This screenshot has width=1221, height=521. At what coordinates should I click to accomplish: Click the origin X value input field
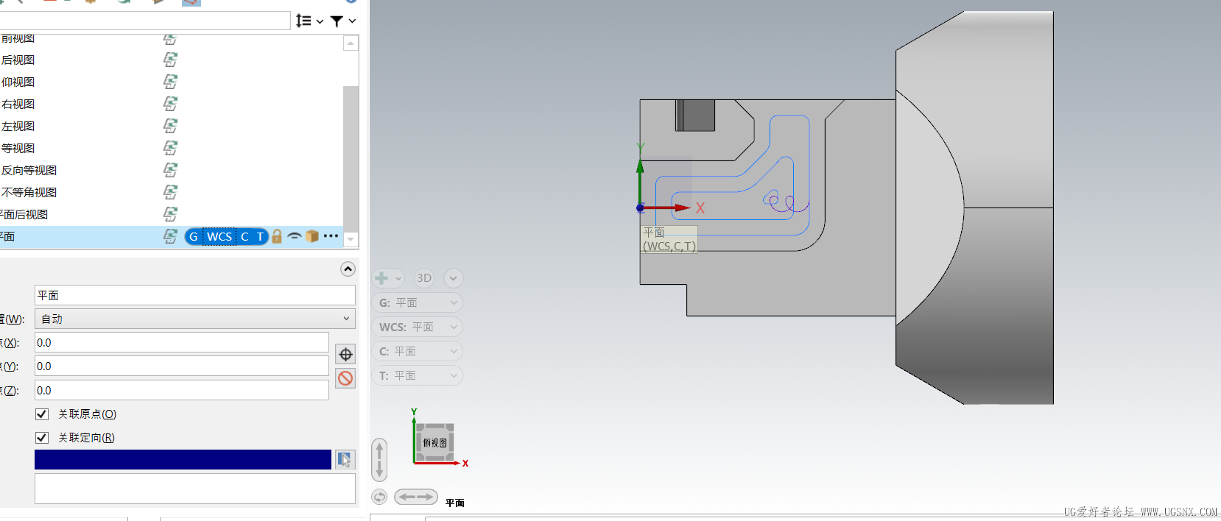(x=181, y=342)
